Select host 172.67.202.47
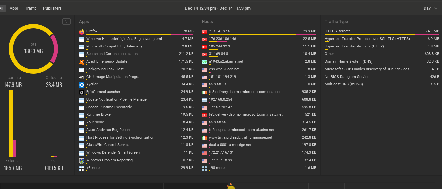The image size is (442, 189). pos(259,107)
